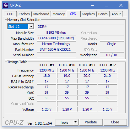Click the JEDEC #11 column header
This screenshot has height=129, width=130.
[x=87, y=65]
